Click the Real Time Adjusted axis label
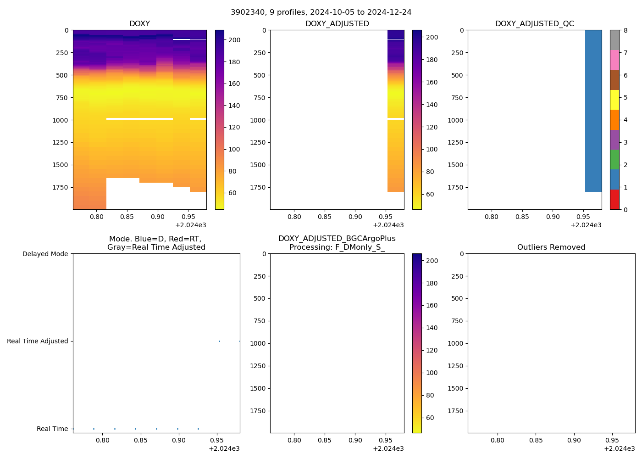The height and width of the screenshot is (459, 642). tap(38, 341)
